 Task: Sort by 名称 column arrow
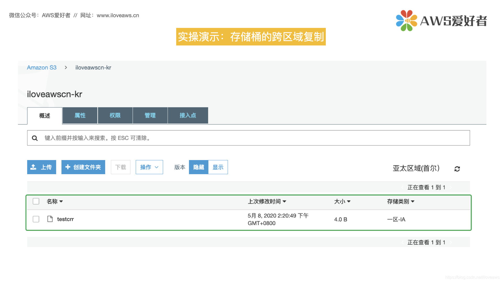coord(61,201)
